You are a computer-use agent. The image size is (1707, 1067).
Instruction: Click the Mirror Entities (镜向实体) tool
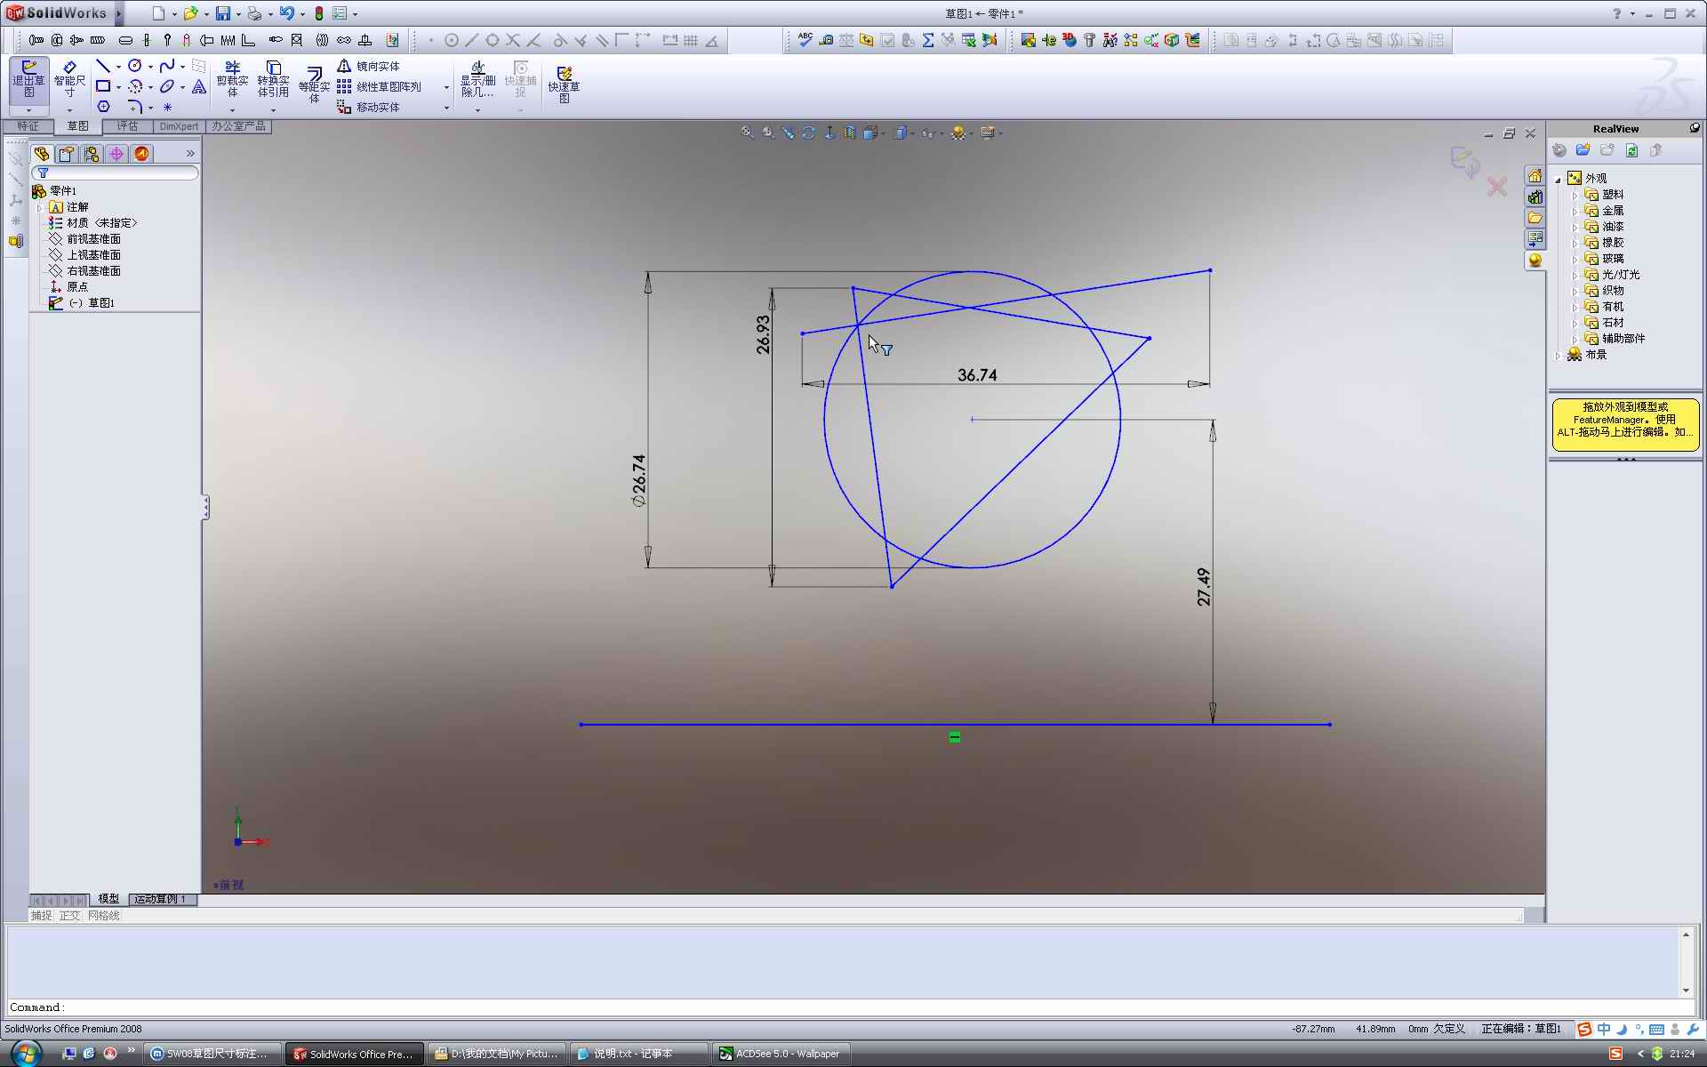click(x=369, y=67)
